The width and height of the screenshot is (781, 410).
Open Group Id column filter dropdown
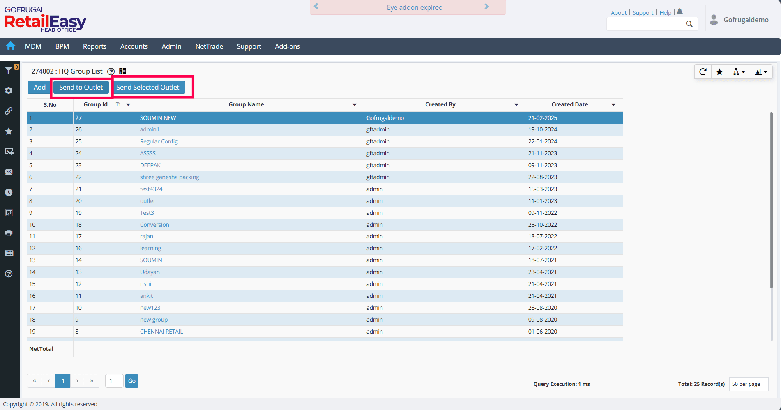coord(128,104)
